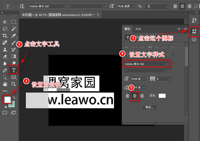Set the background color swatch
This screenshot has width=200, height=141.
pos(13,105)
